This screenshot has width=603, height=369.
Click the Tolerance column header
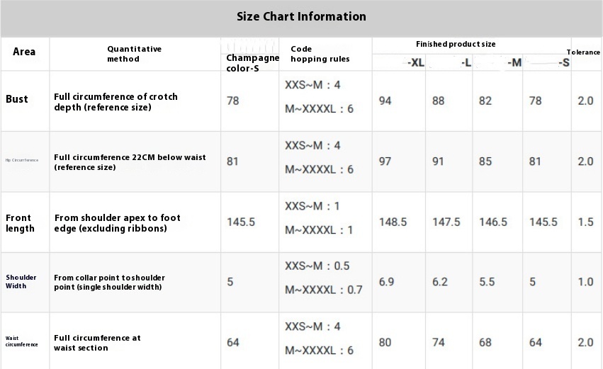[x=583, y=52]
